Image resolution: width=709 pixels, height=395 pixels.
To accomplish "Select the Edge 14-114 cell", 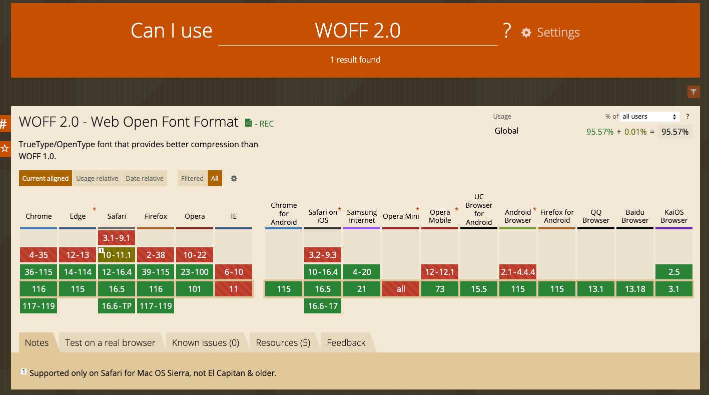I will pyautogui.click(x=78, y=272).
